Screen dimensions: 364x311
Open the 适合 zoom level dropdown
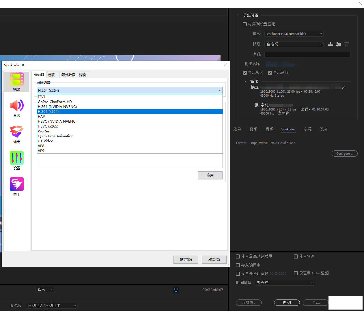45,290
